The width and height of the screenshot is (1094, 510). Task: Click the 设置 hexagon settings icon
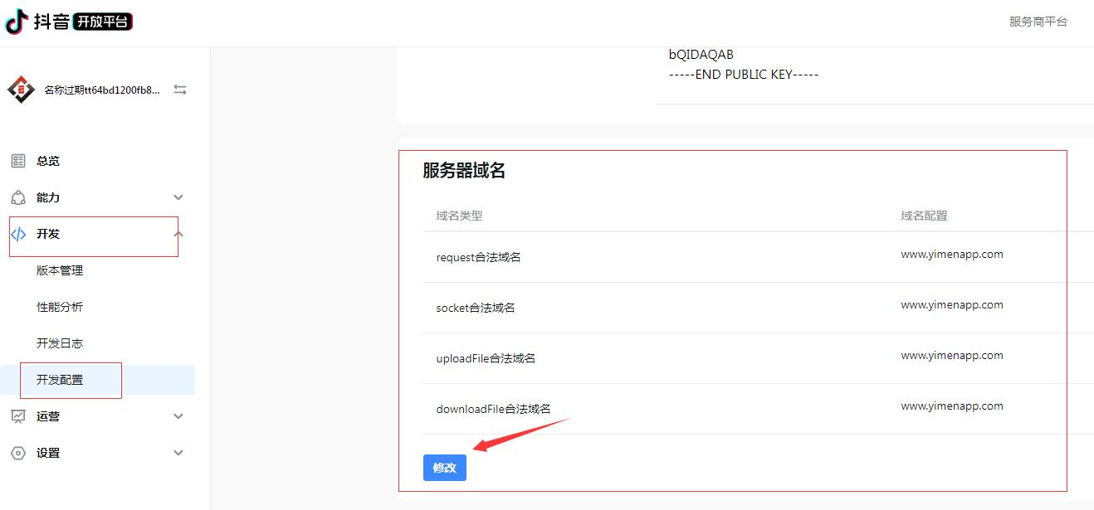[x=18, y=453]
